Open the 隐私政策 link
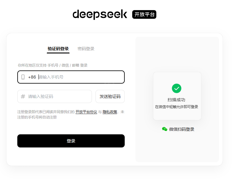Viewport: 233px width, 180px height. click(x=110, y=112)
